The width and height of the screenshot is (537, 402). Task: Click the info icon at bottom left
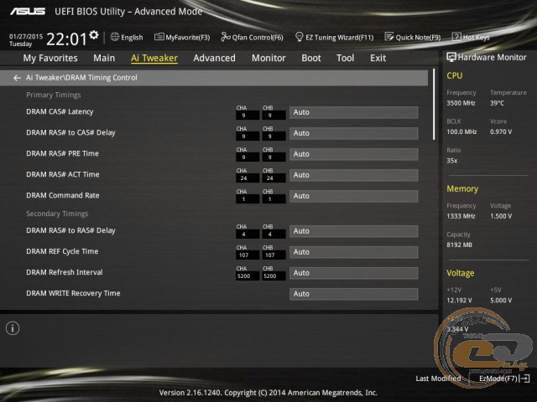(13, 328)
